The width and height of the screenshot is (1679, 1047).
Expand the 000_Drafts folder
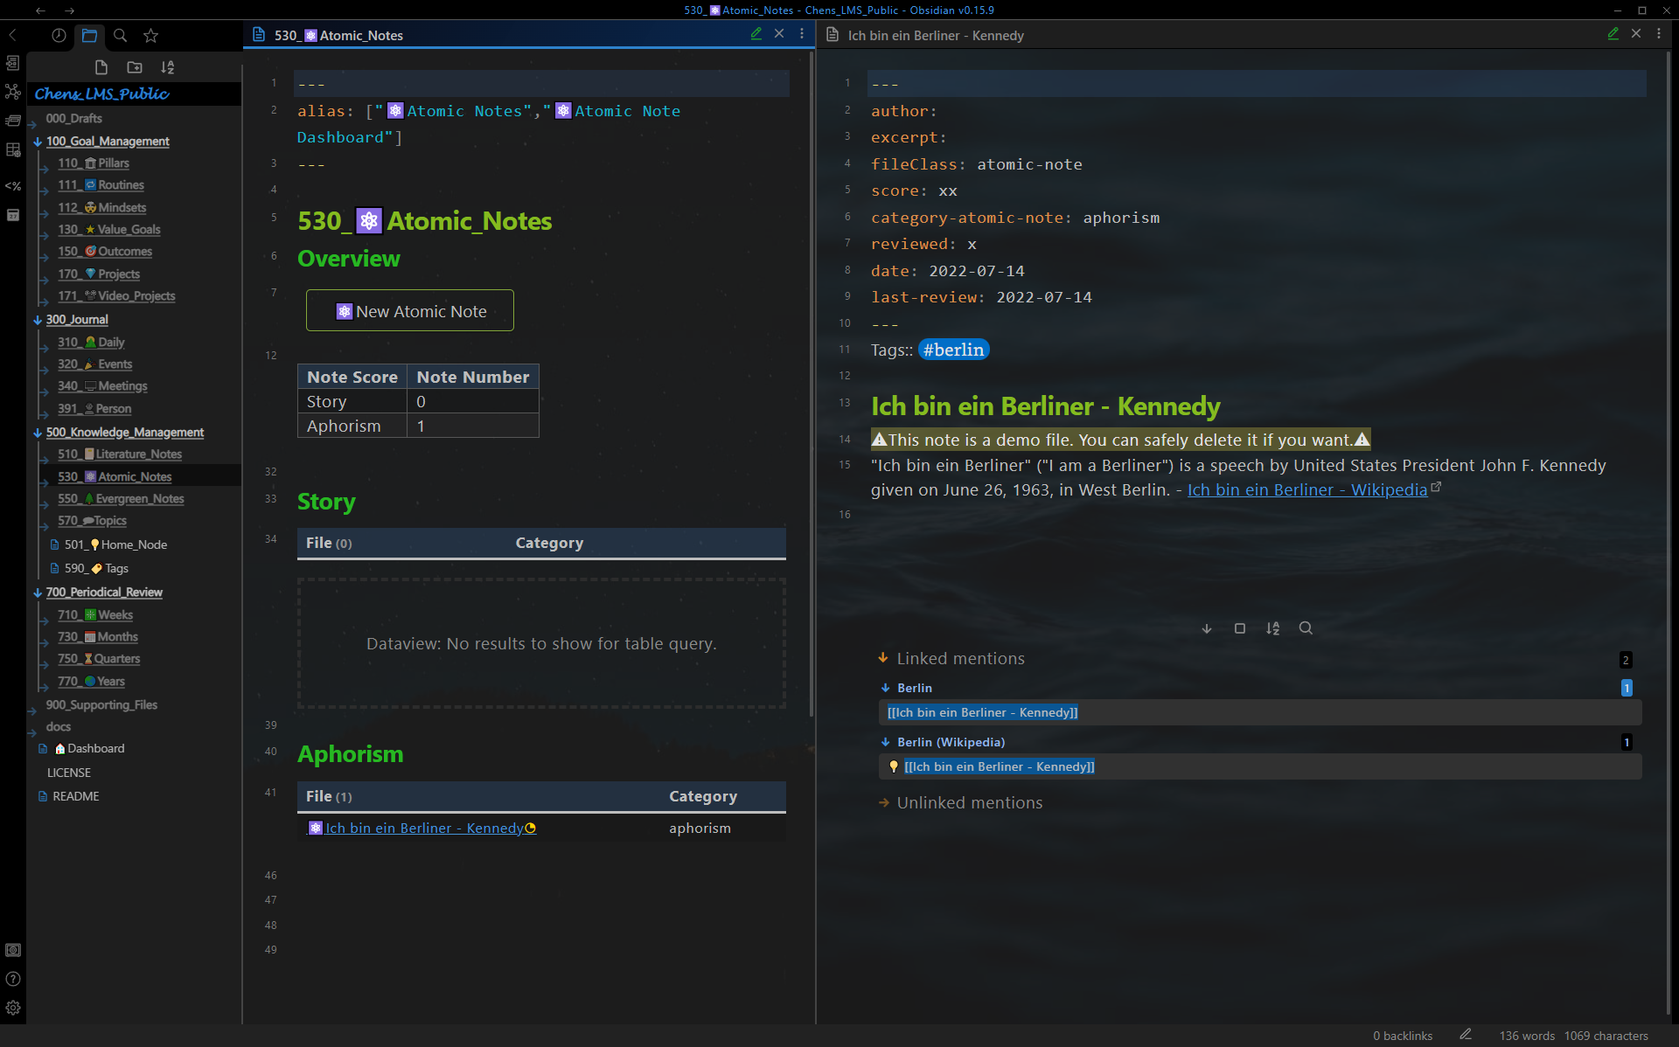[32, 123]
